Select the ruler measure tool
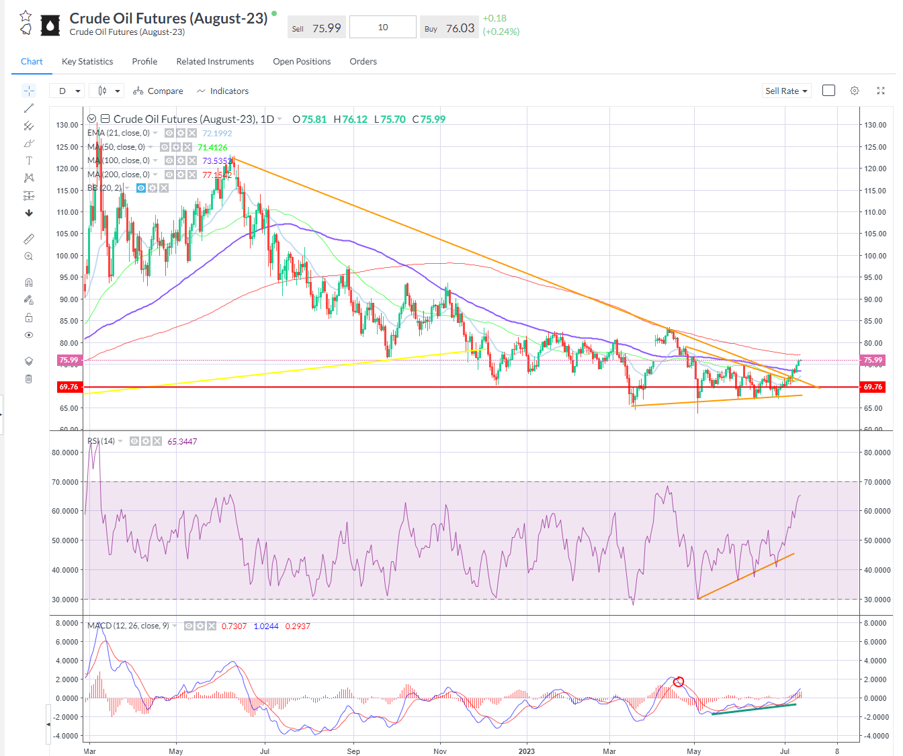Viewport: 903px width, 756px height. coord(29,239)
